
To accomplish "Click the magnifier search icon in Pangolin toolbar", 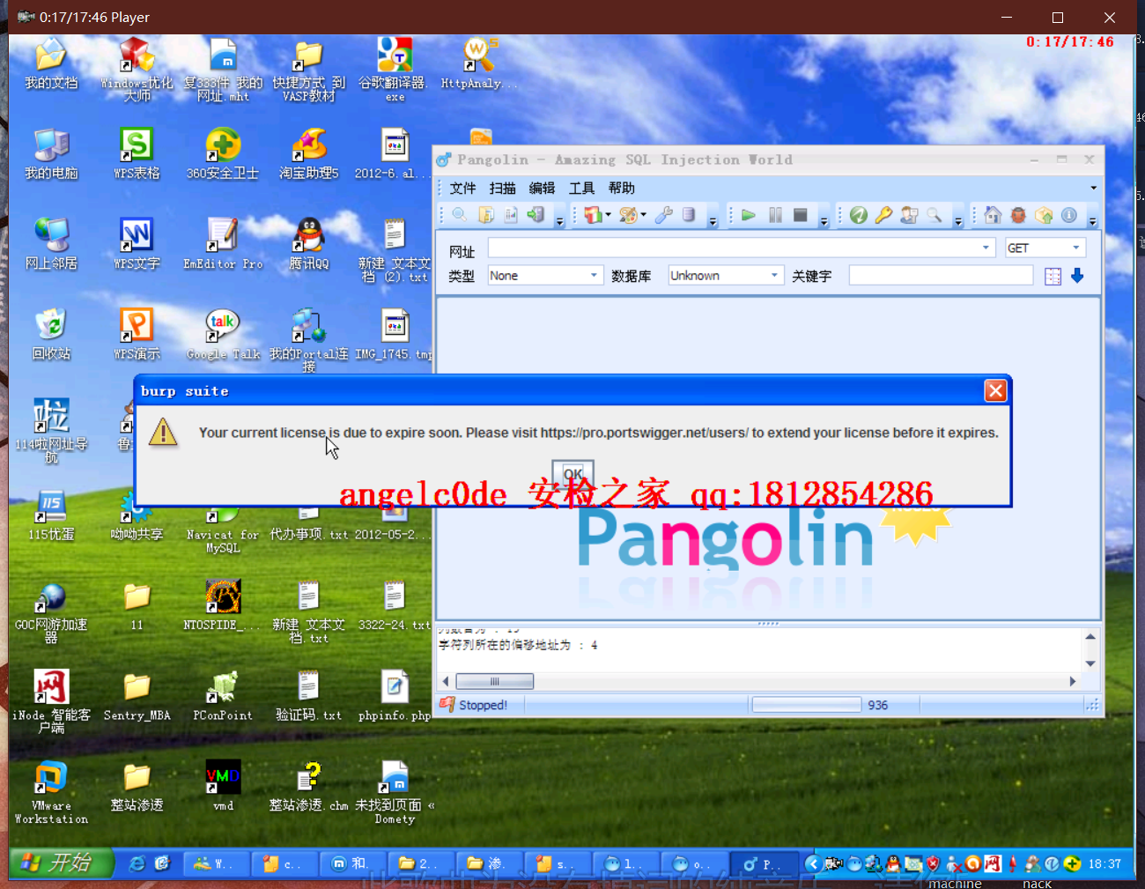I will (x=459, y=215).
